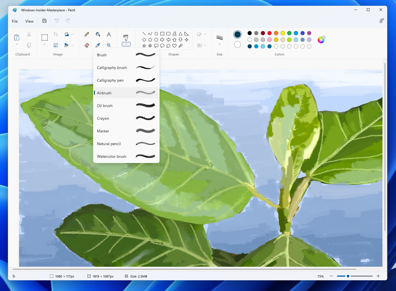
Task: Pick the red color swatch
Action: coord(269,33)
